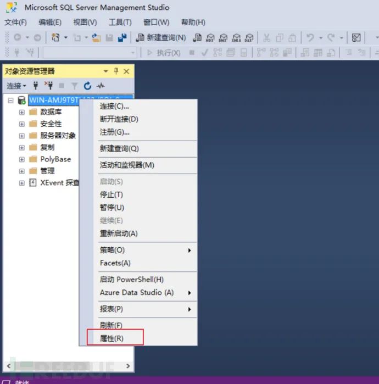
Task: Choose 连接(C)... in context menu
Action: [138, 106]
